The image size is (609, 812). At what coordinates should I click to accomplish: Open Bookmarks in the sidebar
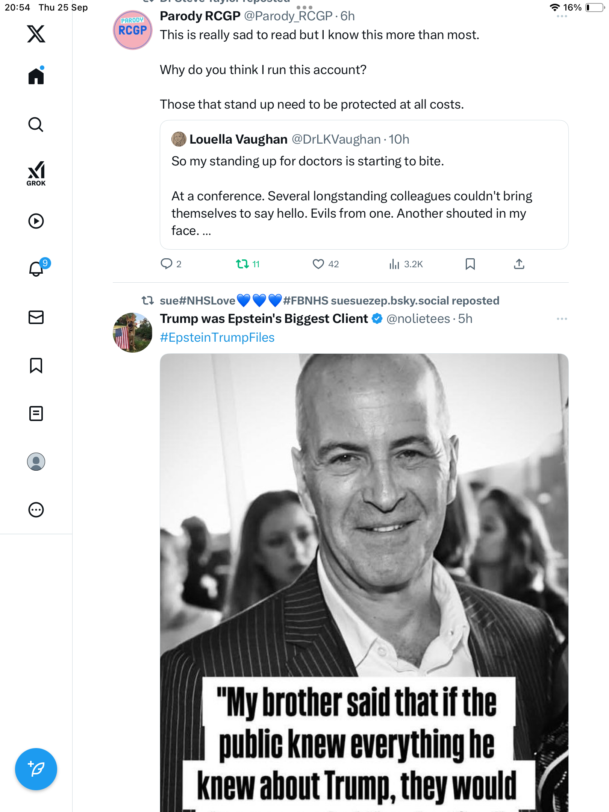point(36,365)
